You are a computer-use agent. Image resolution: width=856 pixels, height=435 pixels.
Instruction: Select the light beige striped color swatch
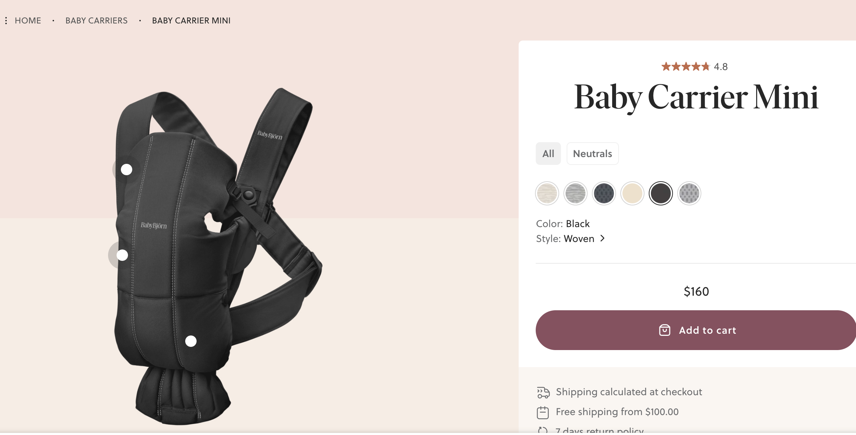point(547,193)
